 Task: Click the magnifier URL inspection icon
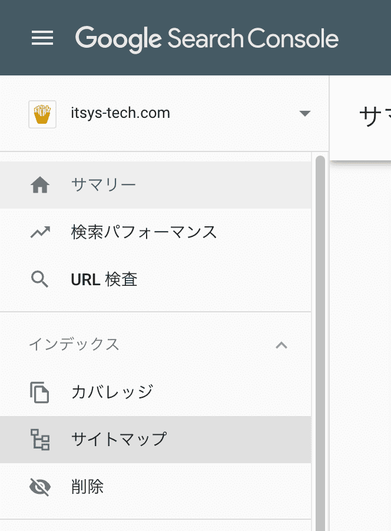point(40,279)
